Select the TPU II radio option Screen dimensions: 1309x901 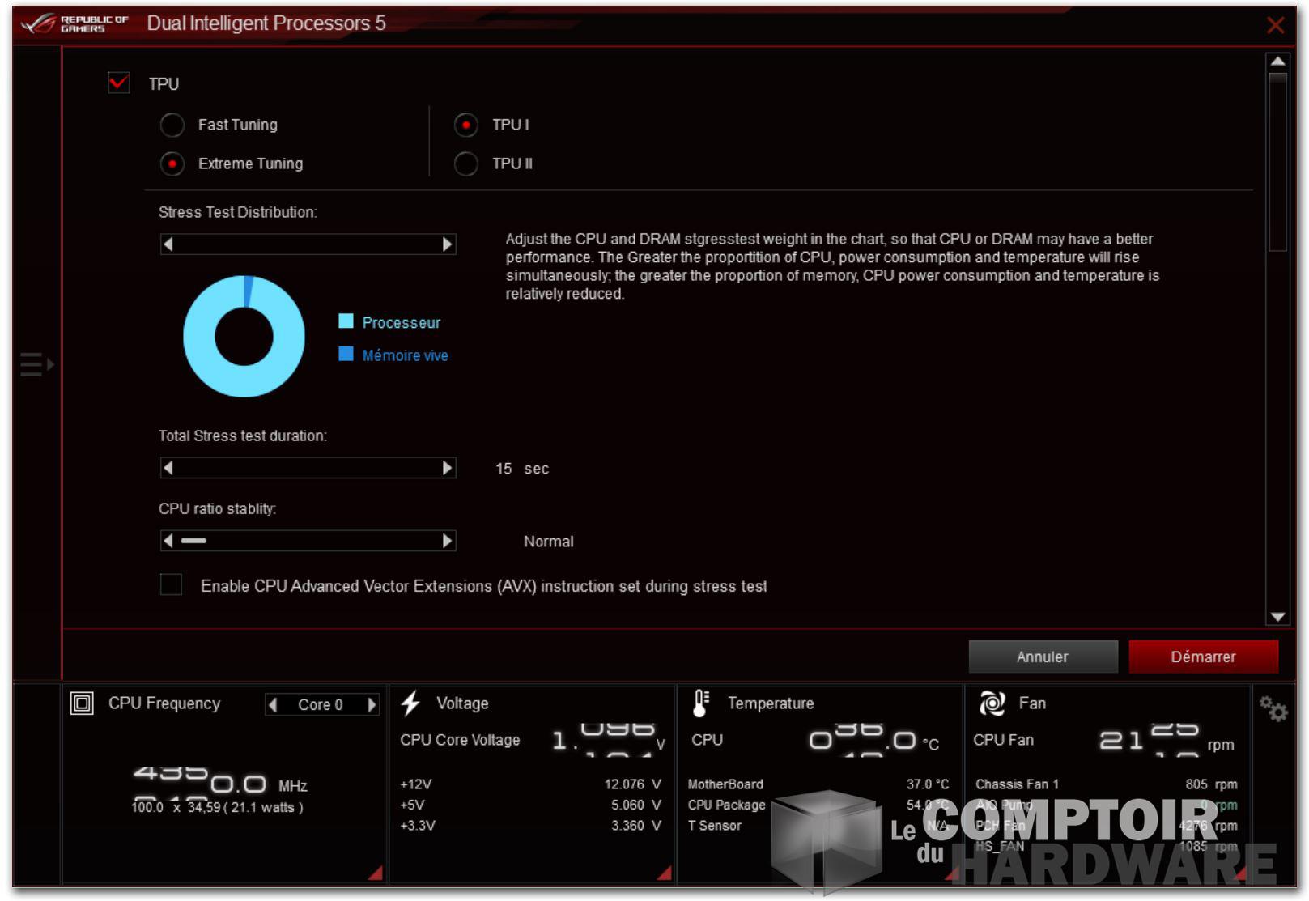click(x=466, y=164)
